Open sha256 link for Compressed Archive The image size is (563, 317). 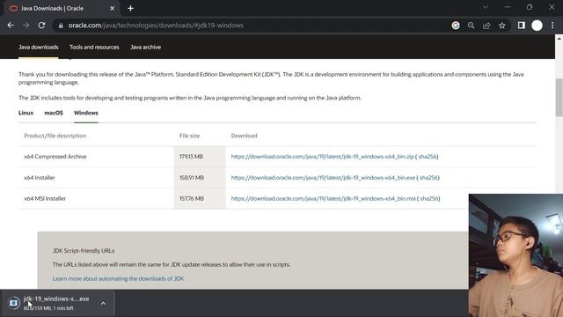click(428, 157)
